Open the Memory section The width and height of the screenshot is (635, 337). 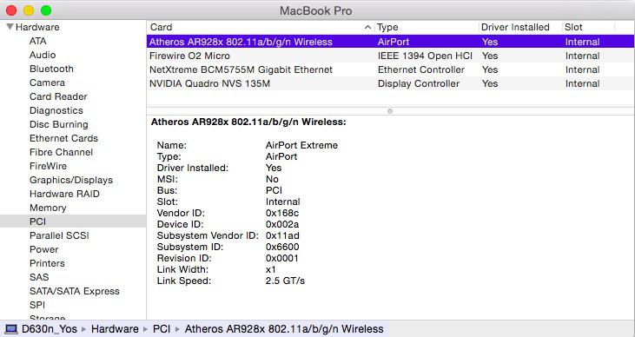coord(48,208)
